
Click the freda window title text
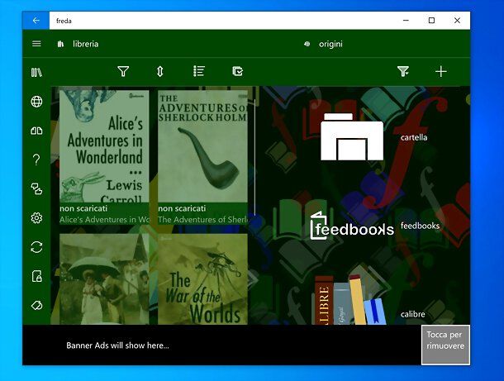pos(64,21)
